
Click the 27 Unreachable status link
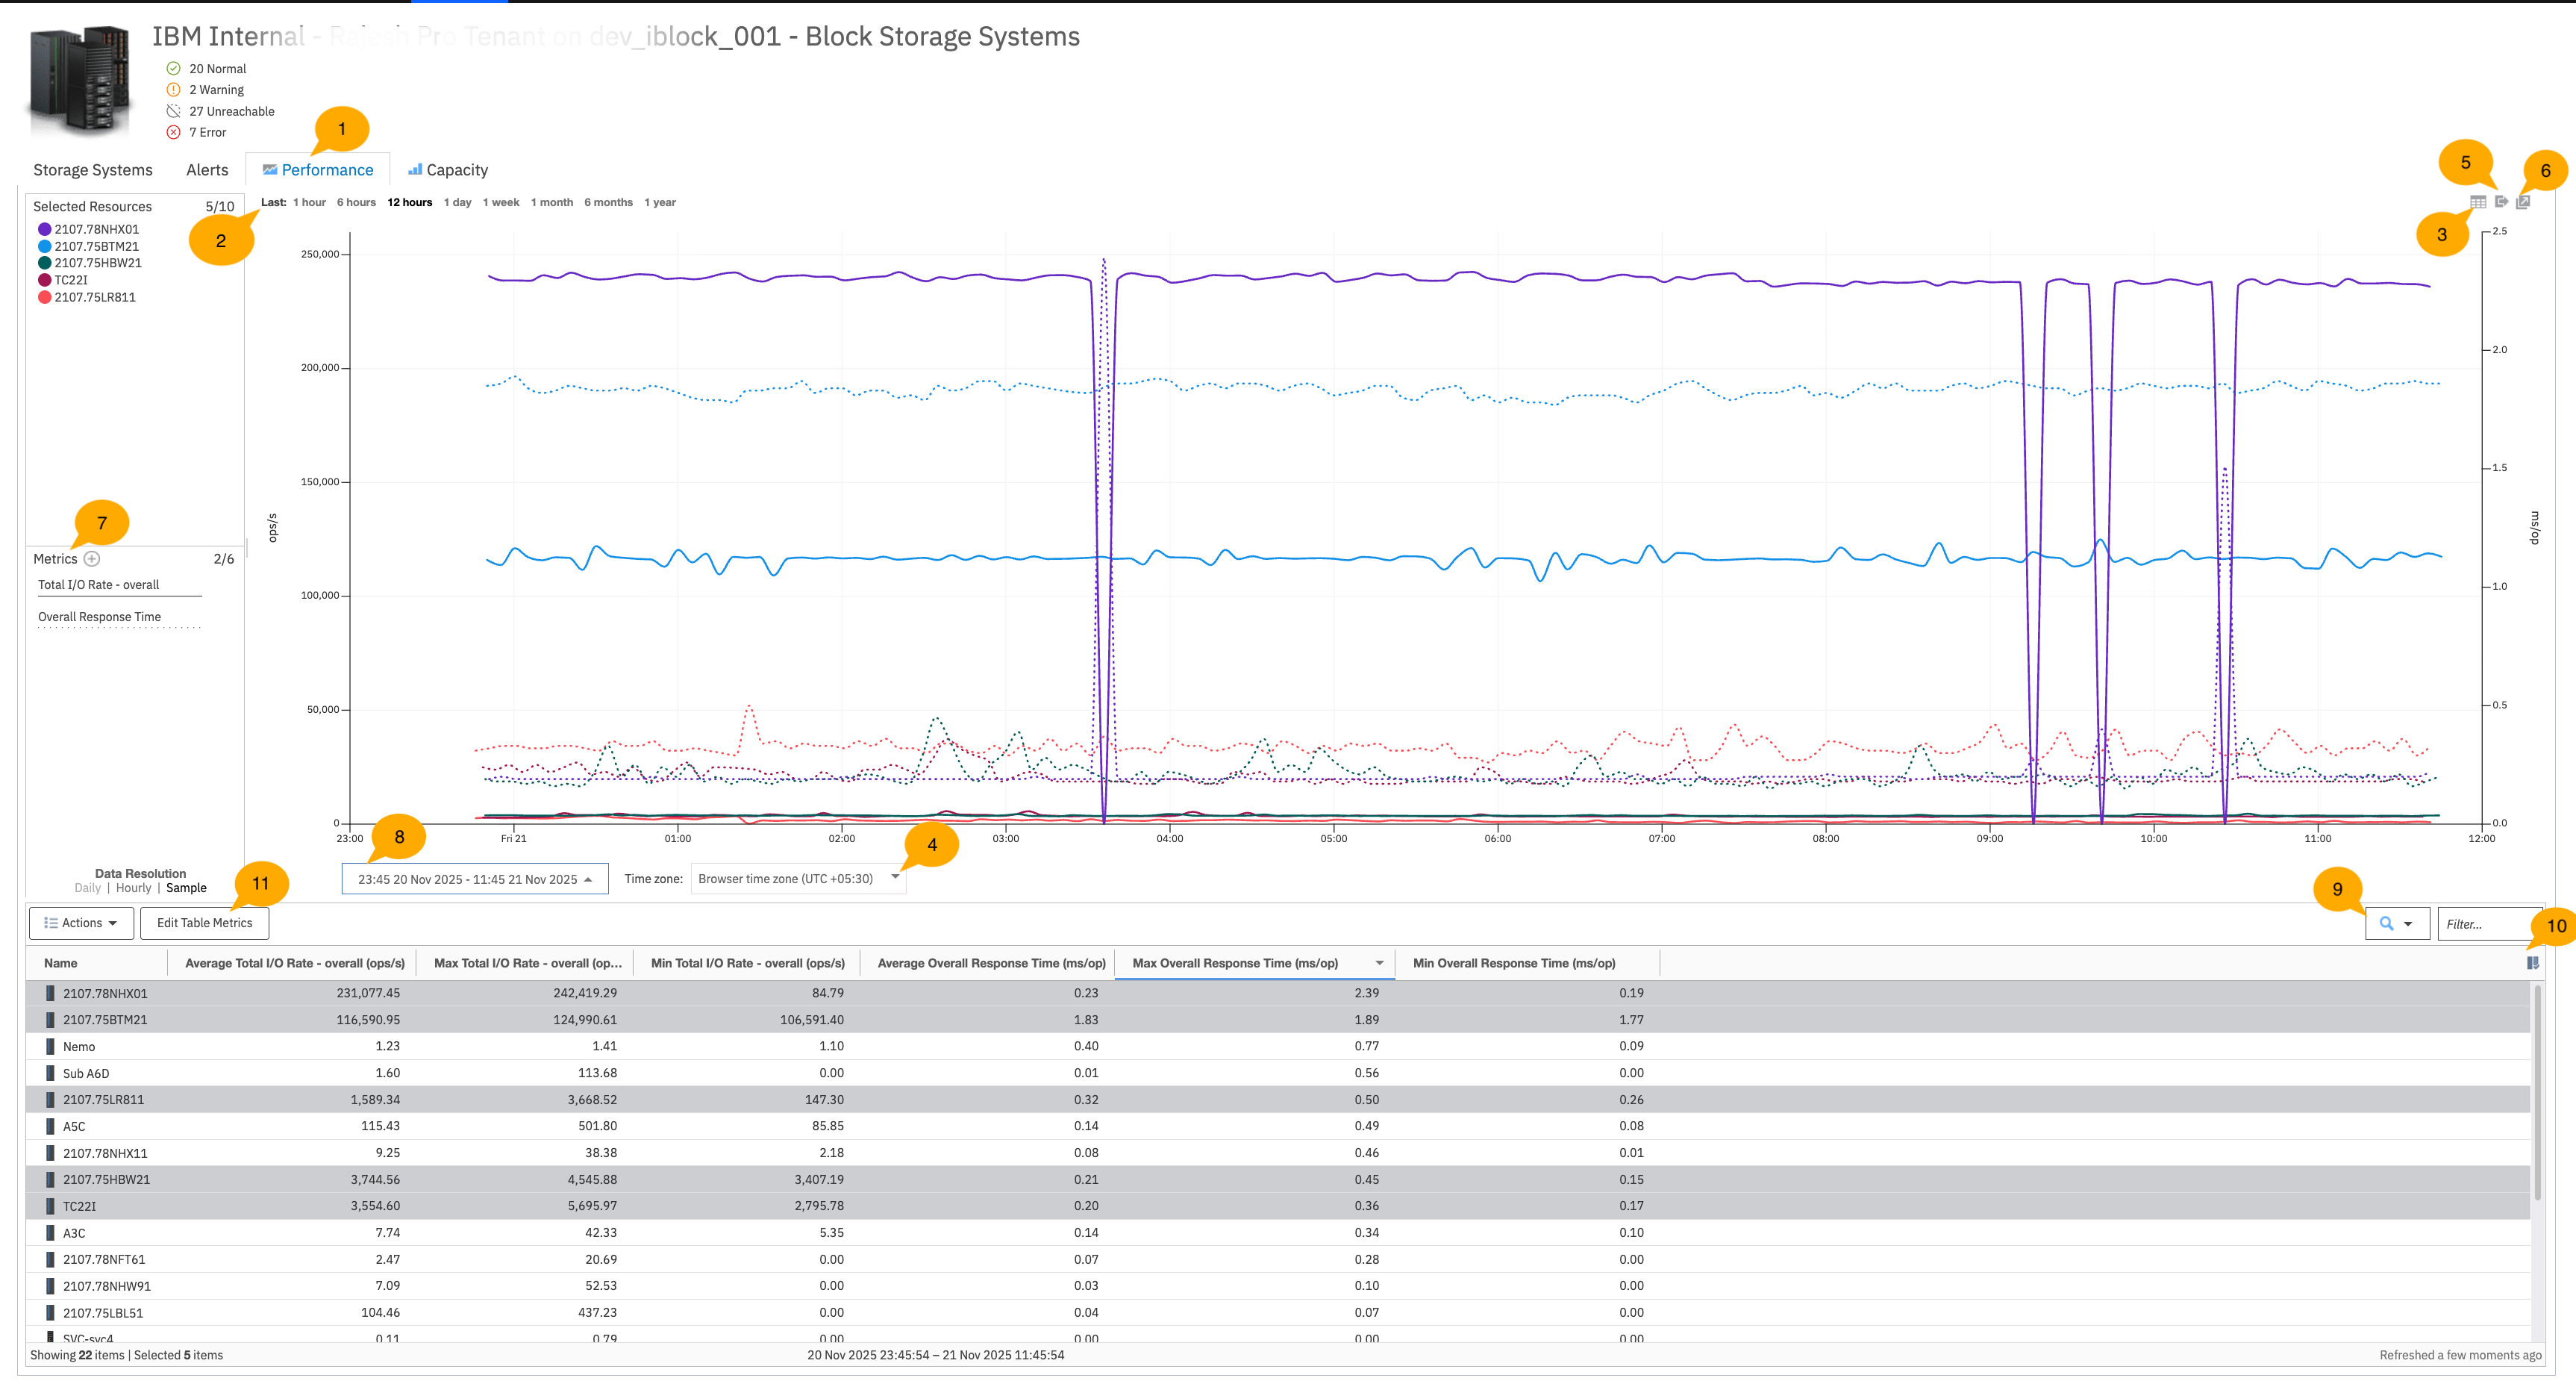(x=232, y=111)
